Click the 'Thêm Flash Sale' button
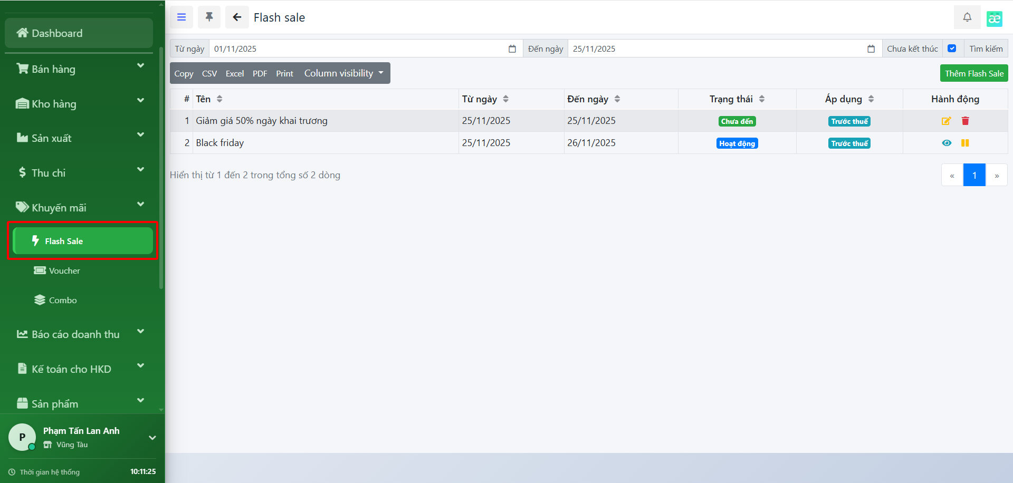Viewport: 1013px width, 483px height. 973,73
